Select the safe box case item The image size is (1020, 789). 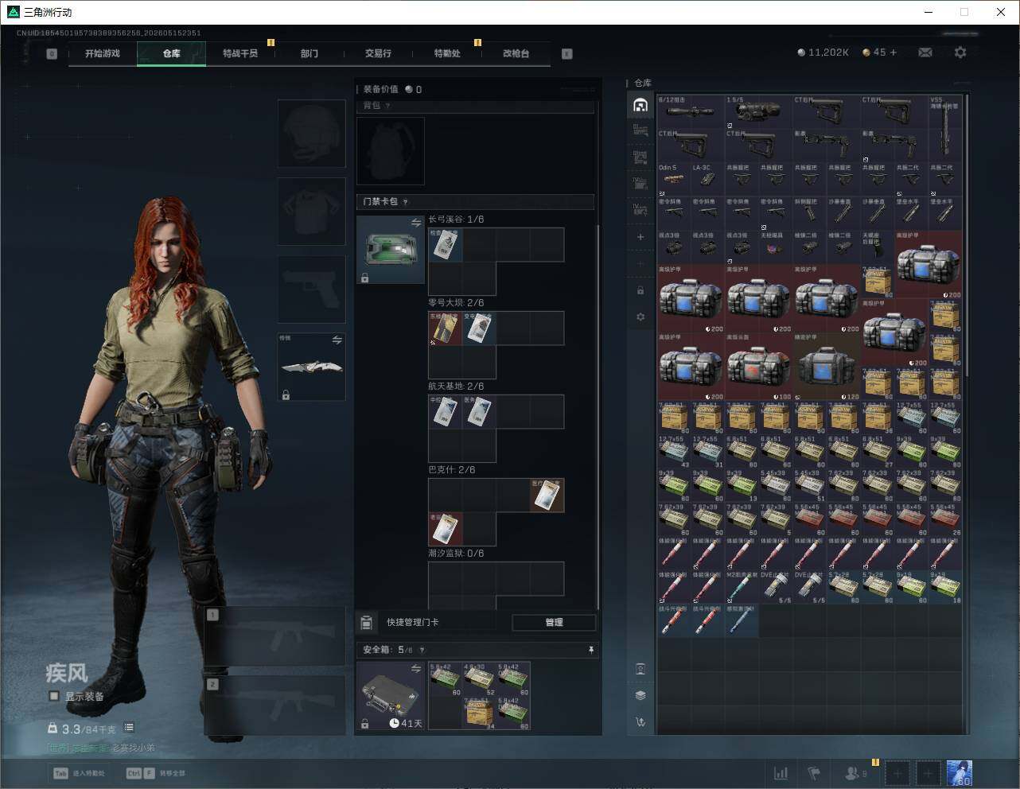(391, 696)
